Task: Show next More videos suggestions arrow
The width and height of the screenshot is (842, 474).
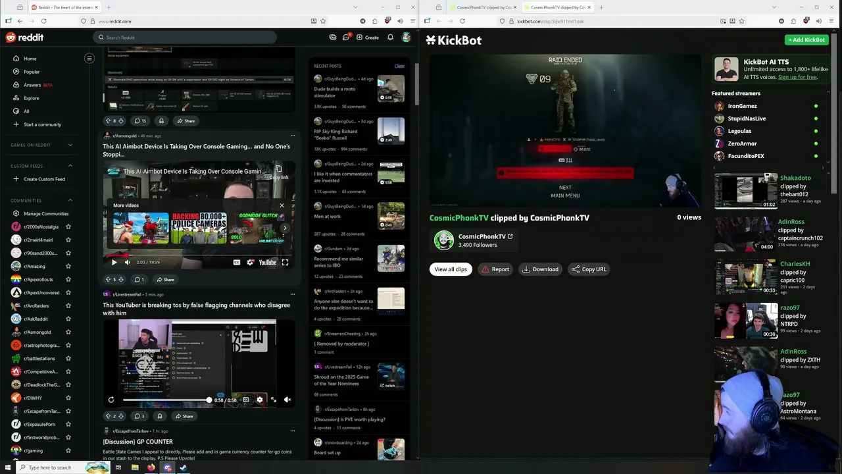Action: pyautogui.click(x=284, y=228)
